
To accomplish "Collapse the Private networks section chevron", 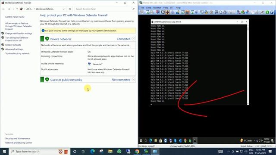I will tap(133, 39).
